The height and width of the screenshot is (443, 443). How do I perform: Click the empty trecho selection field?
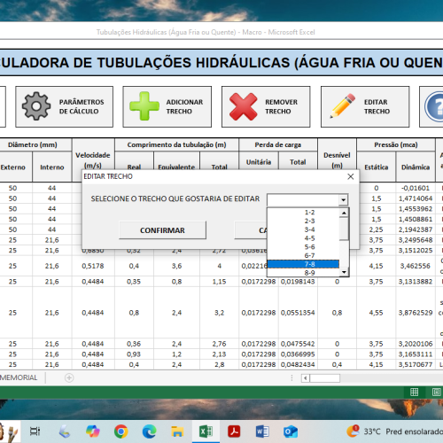[303, 200]
